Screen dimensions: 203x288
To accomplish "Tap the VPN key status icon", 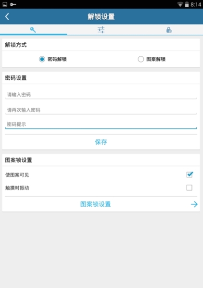I will (13, 4).
